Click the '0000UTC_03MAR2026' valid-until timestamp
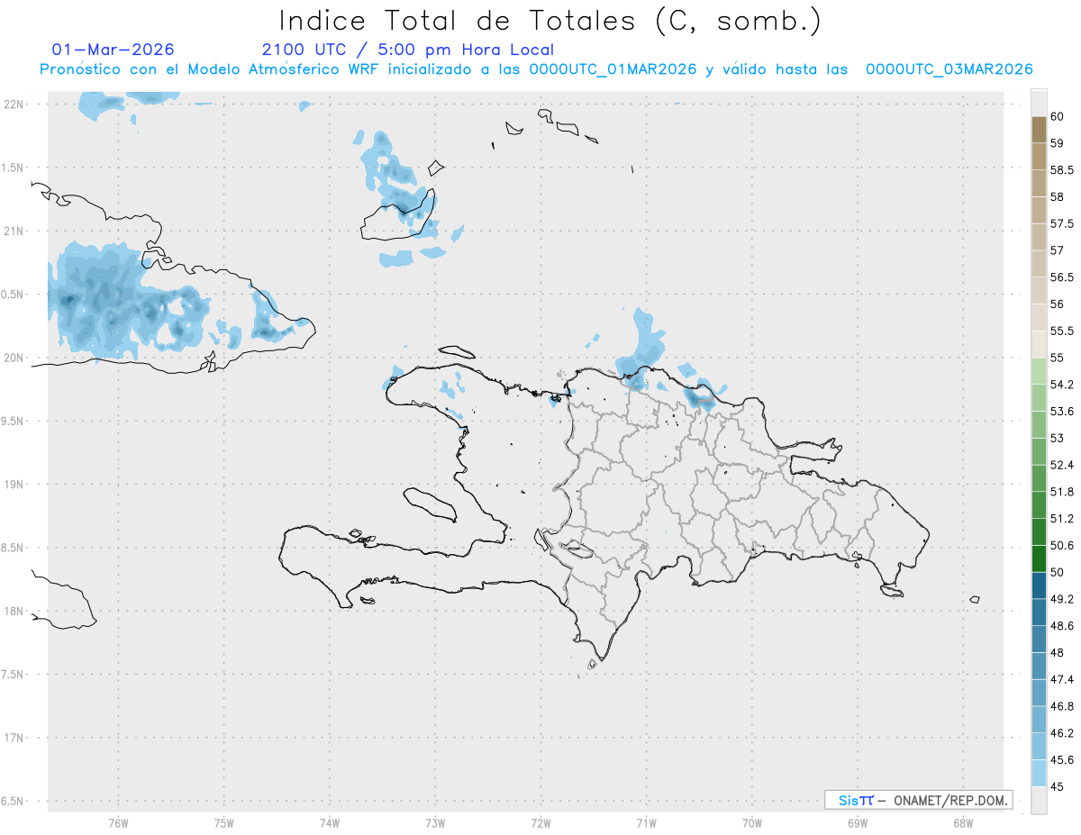The height and width of the screenshot is (835, 1081). 949,69
